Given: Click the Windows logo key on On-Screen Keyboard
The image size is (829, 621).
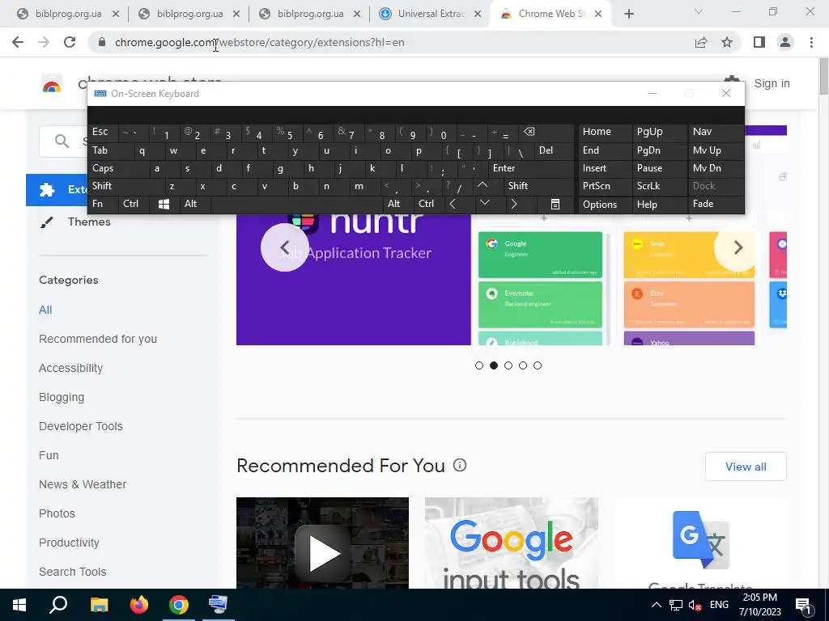Looking at the screenshot, I should (164, 204).
